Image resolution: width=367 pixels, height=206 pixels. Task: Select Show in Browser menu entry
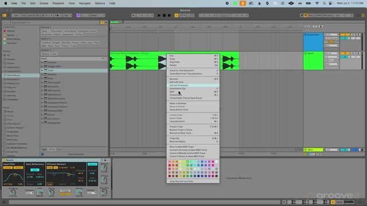pos(193,103)
